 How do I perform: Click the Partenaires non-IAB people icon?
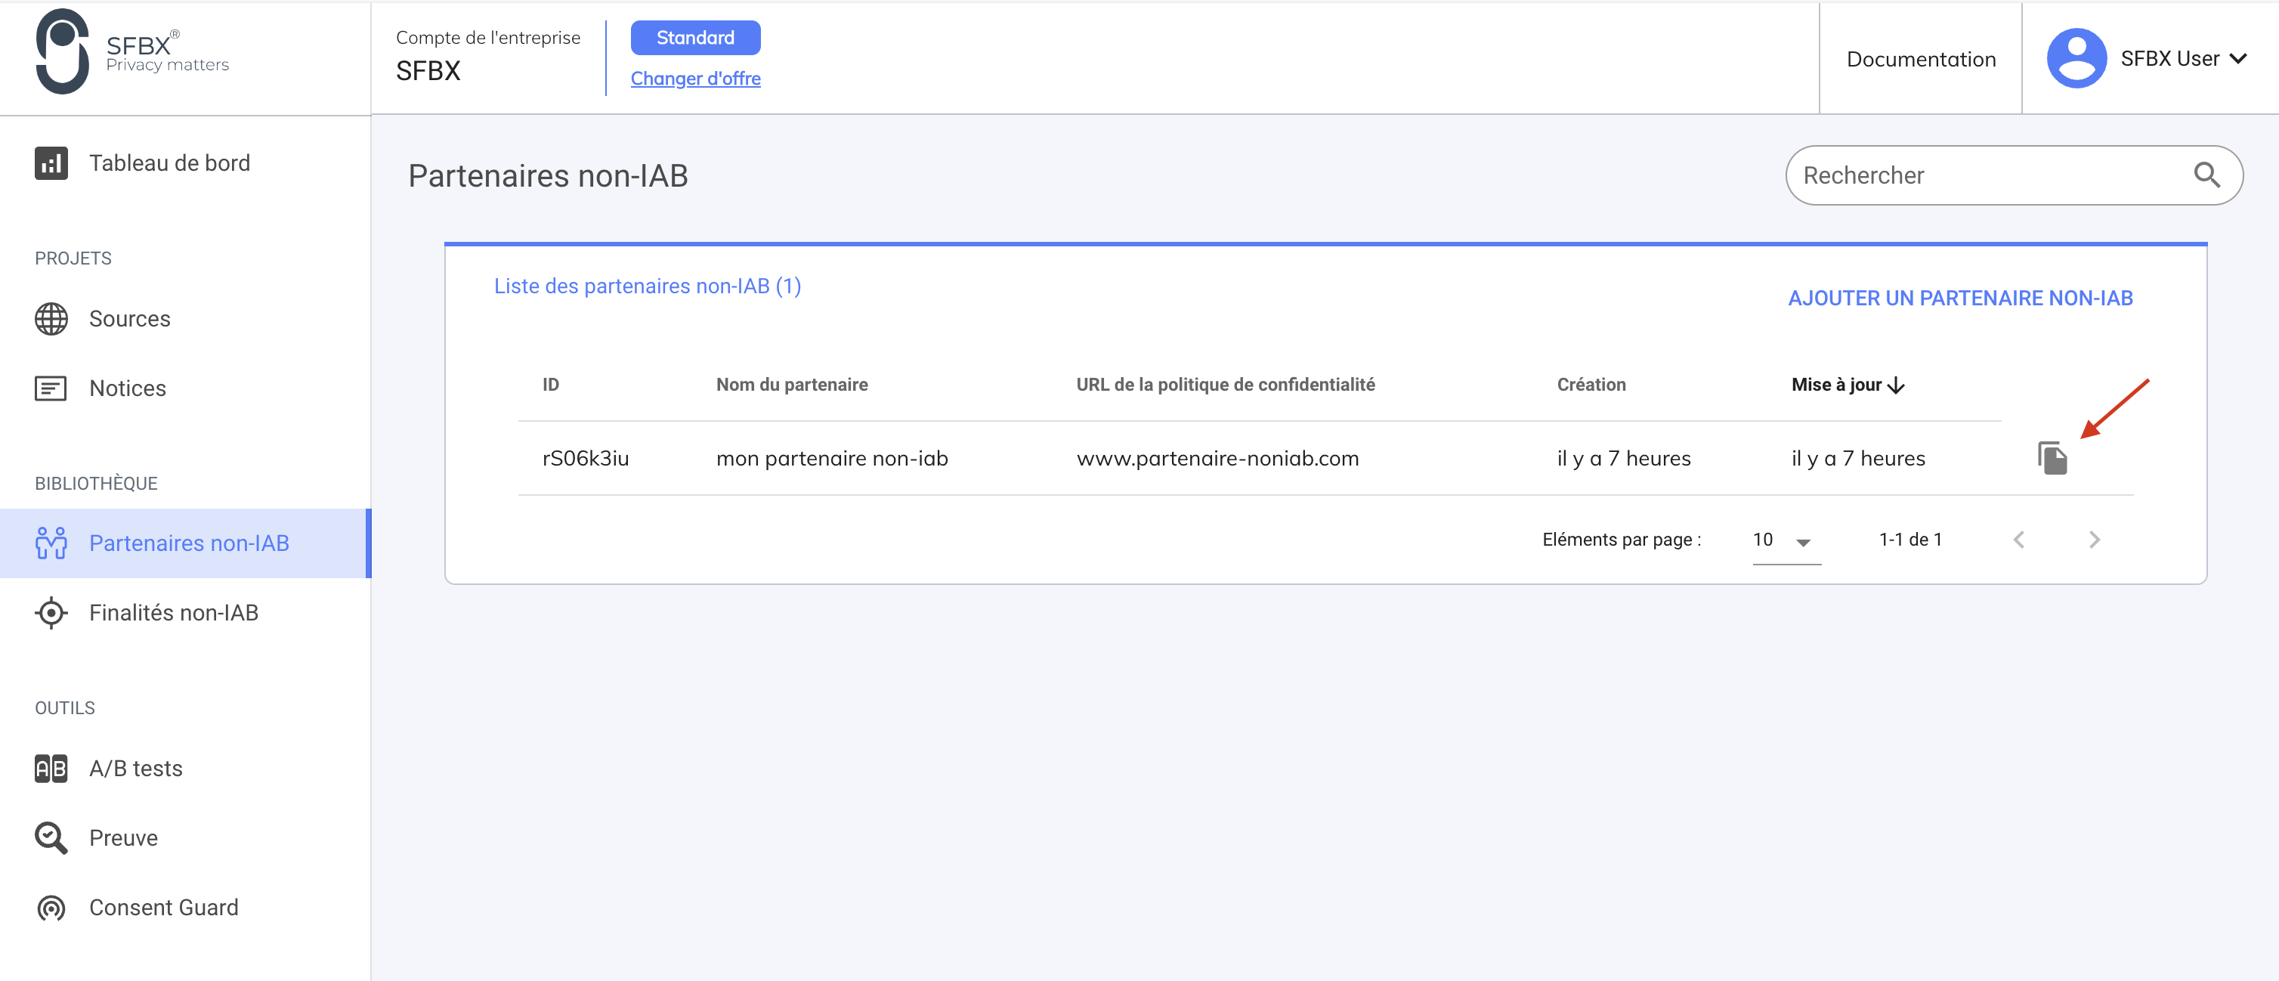51,543
